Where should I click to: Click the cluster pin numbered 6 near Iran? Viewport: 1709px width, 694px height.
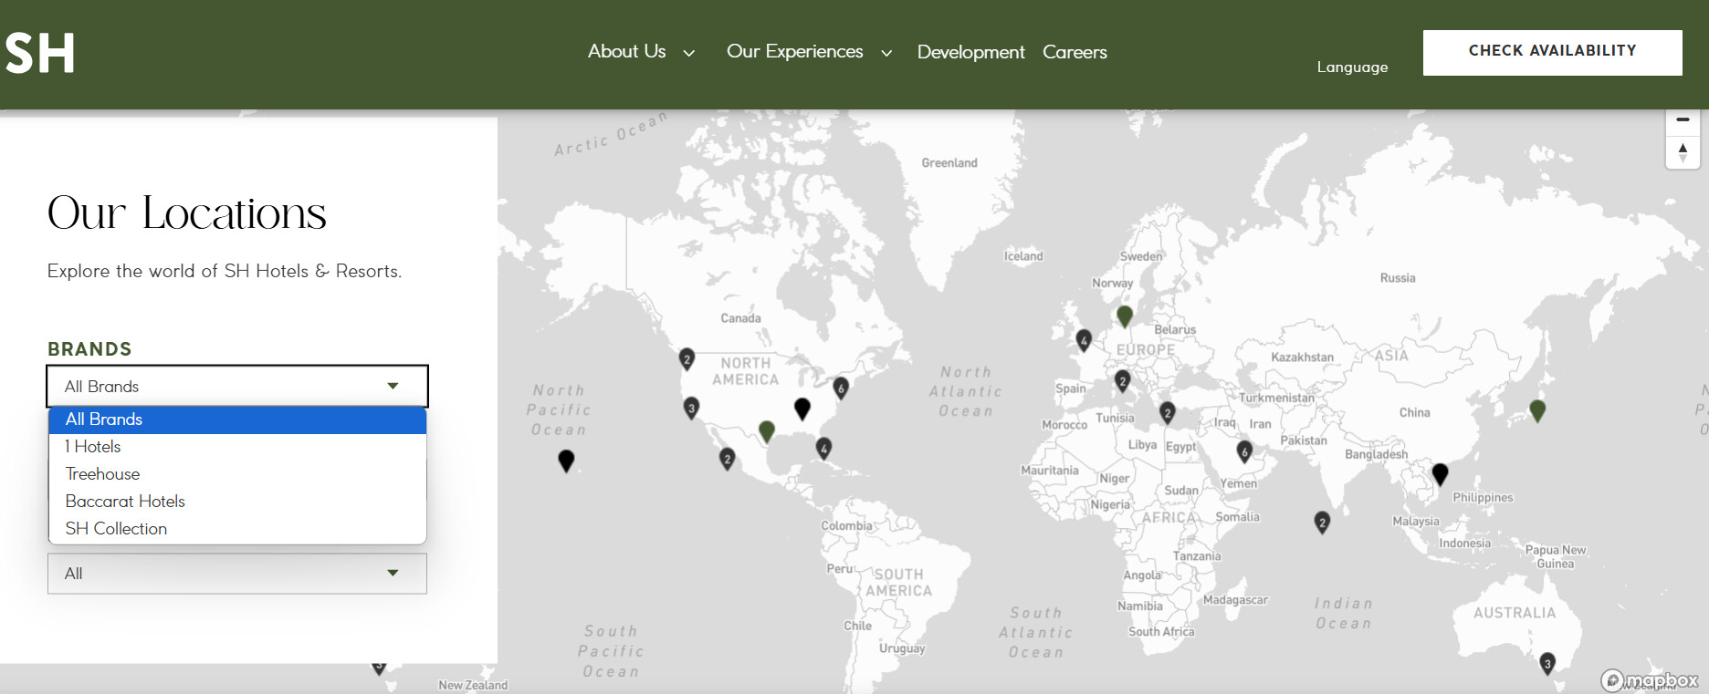(1243, 451)
